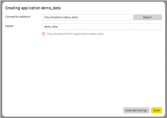Click the "Name*" field label
167x118 pixels.
[10, 26]
